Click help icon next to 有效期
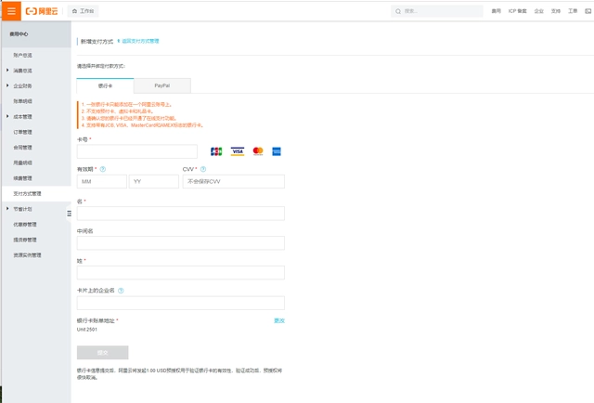The image size is (594, 403). 103,170
